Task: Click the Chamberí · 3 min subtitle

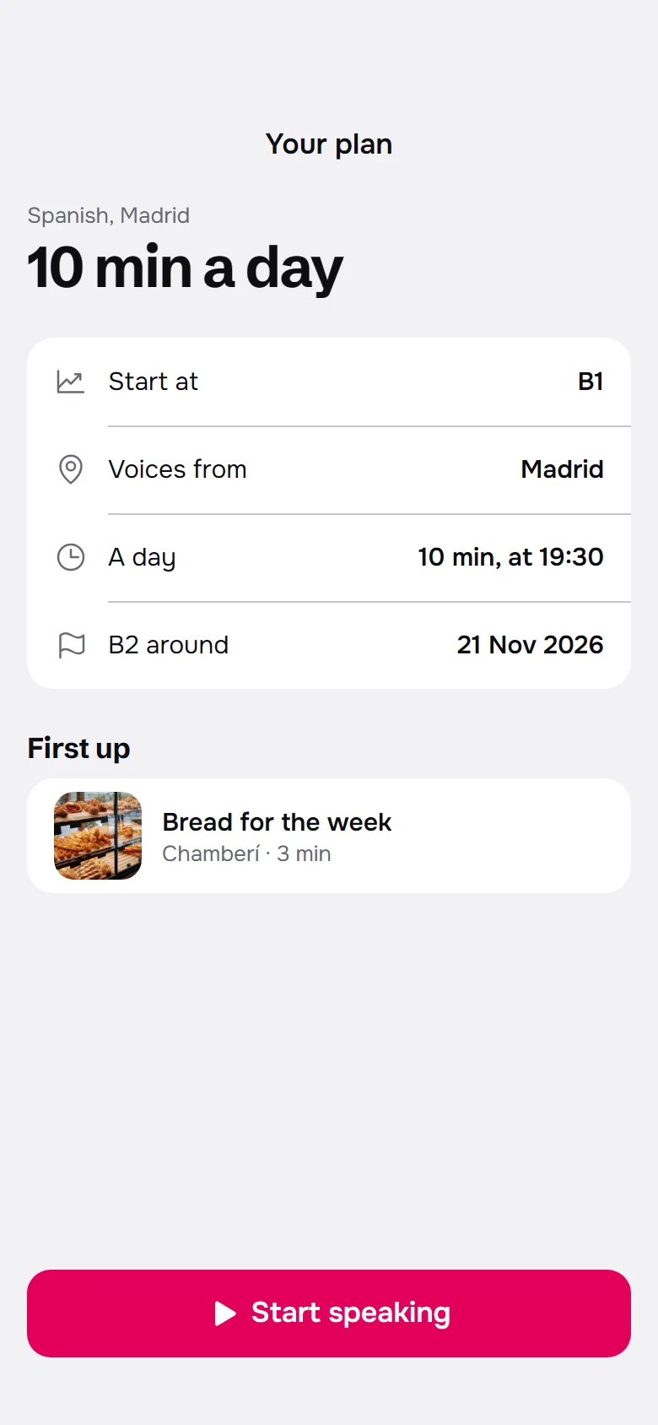Action: (246, 854)
